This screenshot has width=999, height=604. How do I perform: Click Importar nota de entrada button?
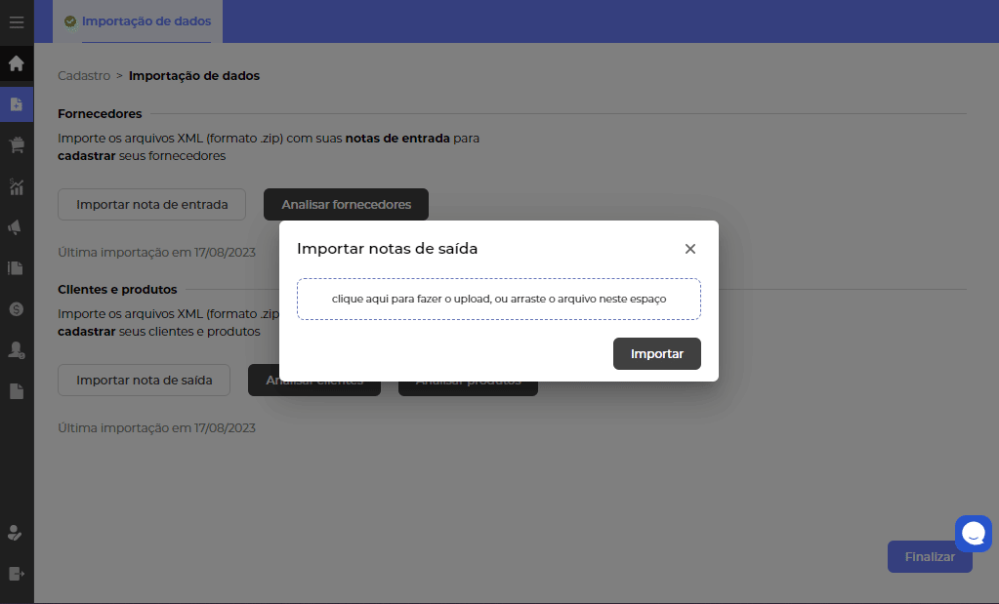click(151, 205)
